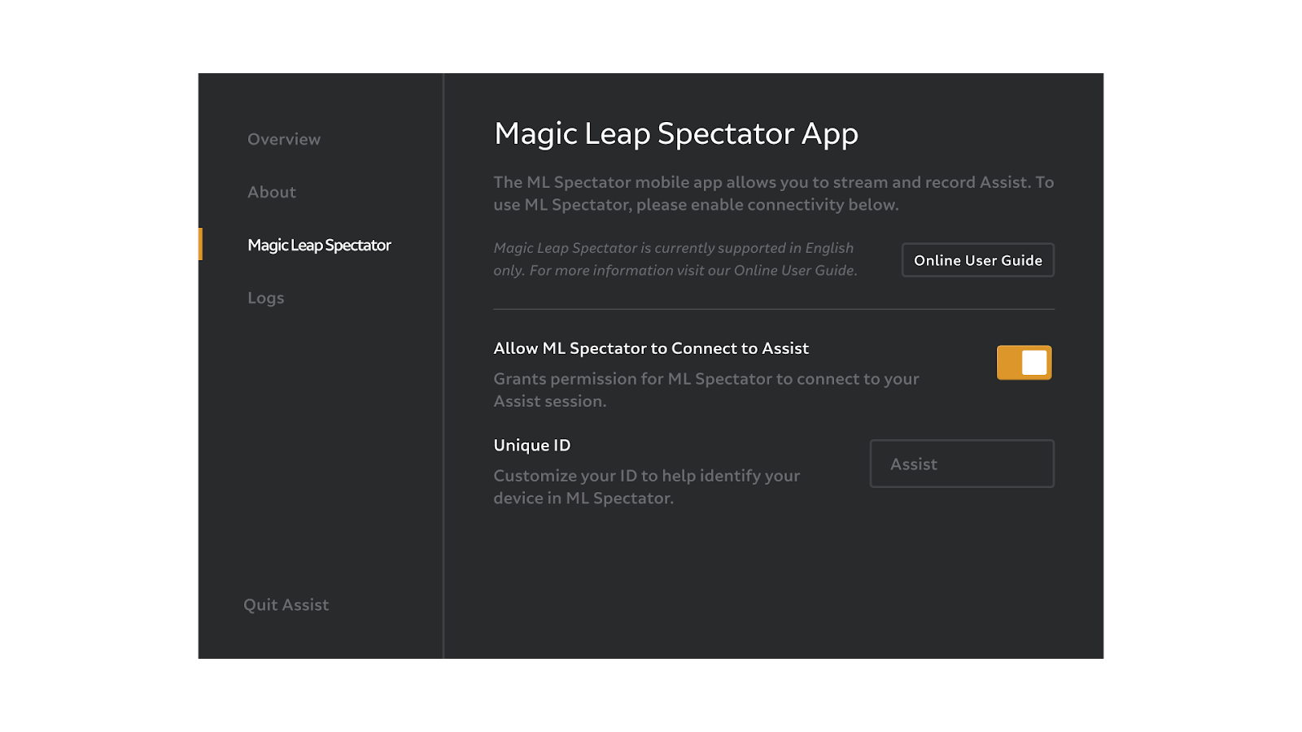
Task: Click the italic note about English-only support
Action: 675,259
